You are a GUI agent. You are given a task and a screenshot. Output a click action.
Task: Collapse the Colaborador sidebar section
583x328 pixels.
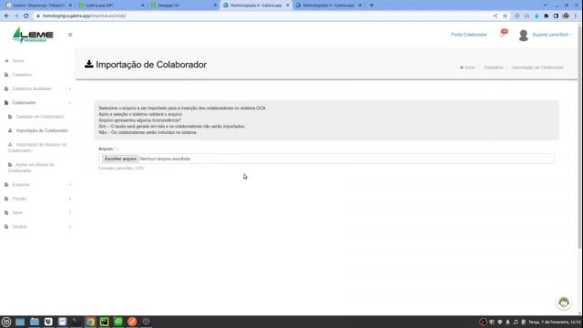pyautogui.click(x=37, y=103)
